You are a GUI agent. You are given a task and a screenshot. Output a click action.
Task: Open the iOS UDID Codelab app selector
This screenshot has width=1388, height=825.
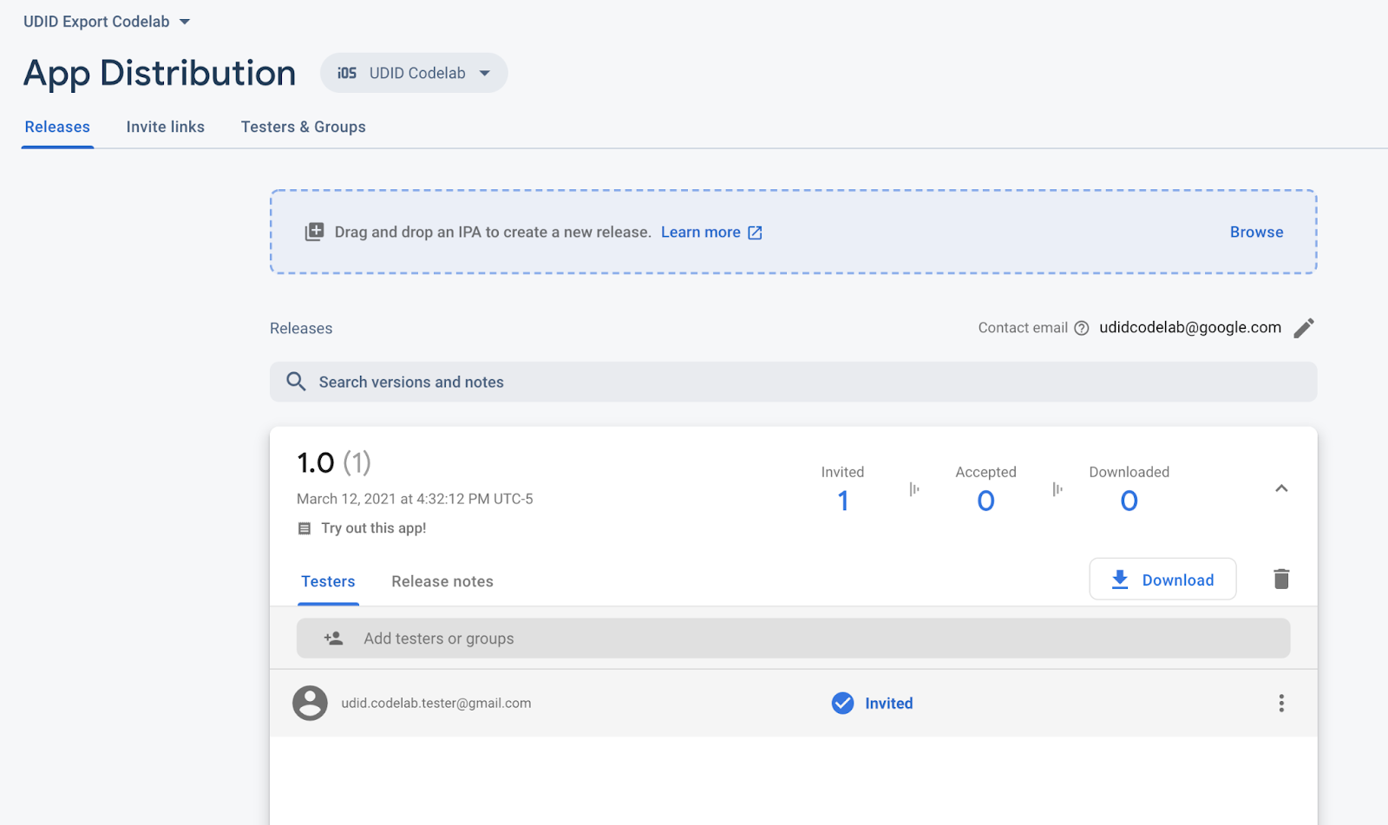click(414, 73)
